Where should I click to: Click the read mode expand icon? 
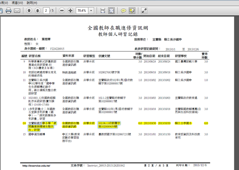point(145,11)
